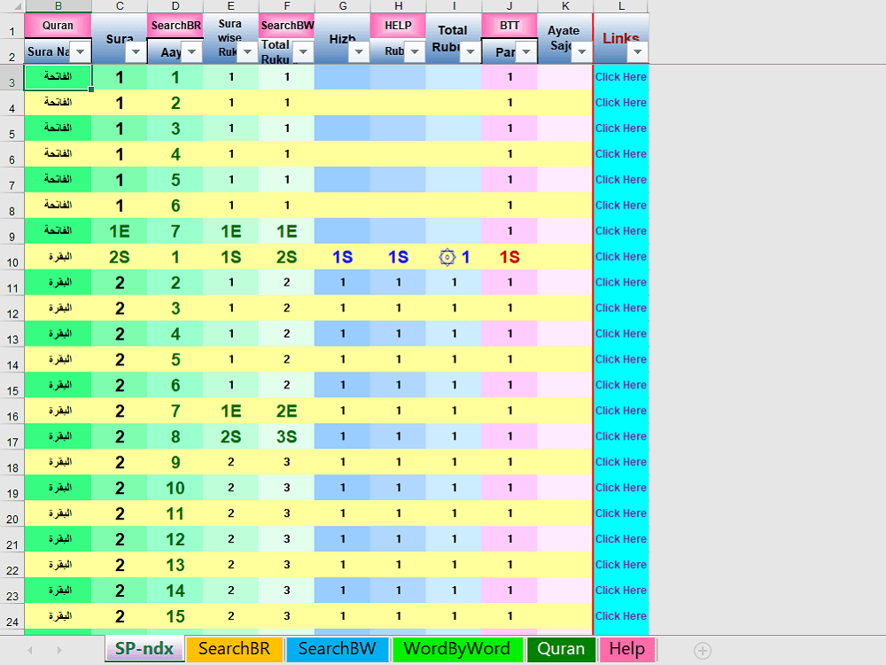Open the Sura Name filter dropdown
Screen dimensions: 886x665
tap(81, 52)
